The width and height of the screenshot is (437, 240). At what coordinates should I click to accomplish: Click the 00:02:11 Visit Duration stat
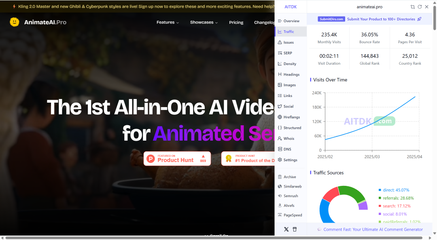click(x=329, y=59)
